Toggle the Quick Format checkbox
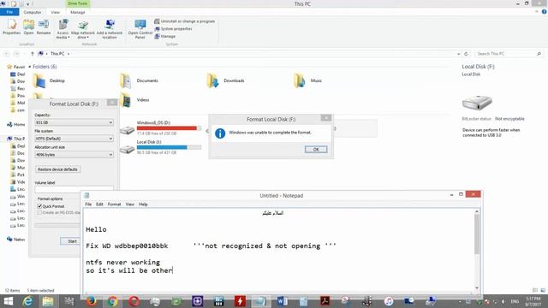 pyautogui.click(x=39, y=206)
